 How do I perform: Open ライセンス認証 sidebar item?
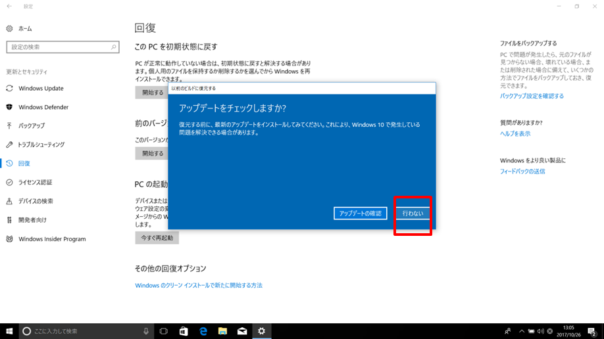[x=35, y=183]
